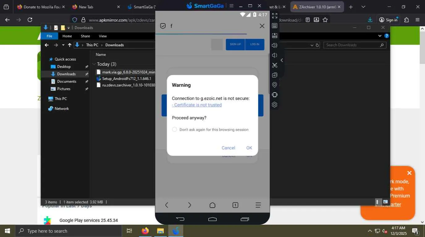Screen dimensions: 425x237
Task: Refresh the Downloads folder
Action: coord(317,45)
